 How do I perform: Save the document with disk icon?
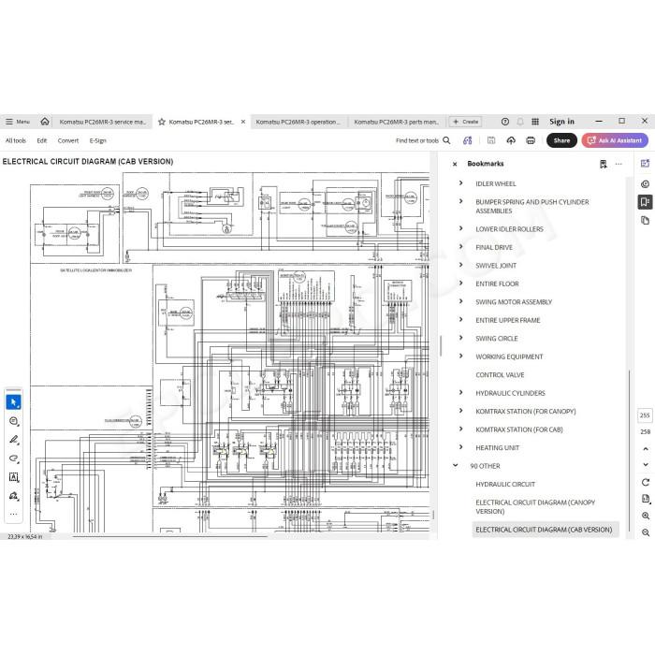491,140
